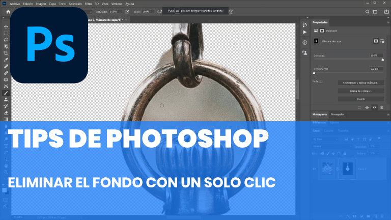
Task: Open the Filtro menu
Action: [x=88, y=4]
